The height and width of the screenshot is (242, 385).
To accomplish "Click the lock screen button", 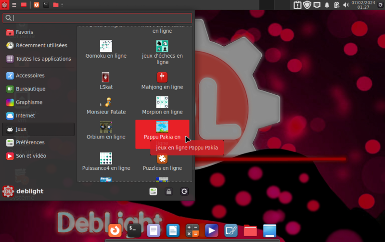I will tap(169, 191).
